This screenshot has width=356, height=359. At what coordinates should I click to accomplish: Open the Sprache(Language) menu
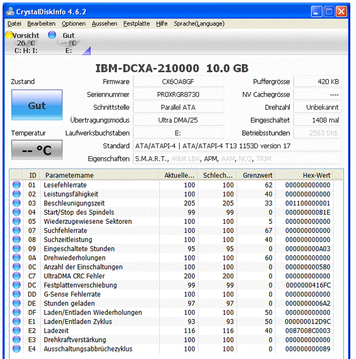coord(199,23)
